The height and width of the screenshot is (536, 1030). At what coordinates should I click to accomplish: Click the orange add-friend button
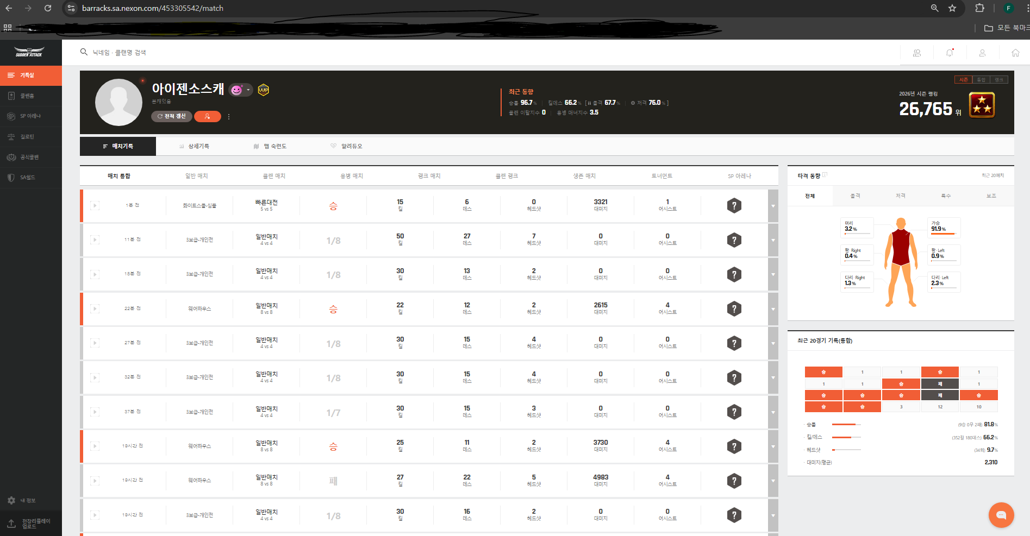(x=207, y=116)
